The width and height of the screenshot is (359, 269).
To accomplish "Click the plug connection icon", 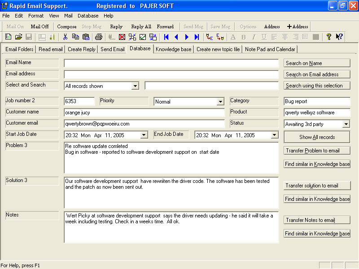I will [x=112, y=37].
